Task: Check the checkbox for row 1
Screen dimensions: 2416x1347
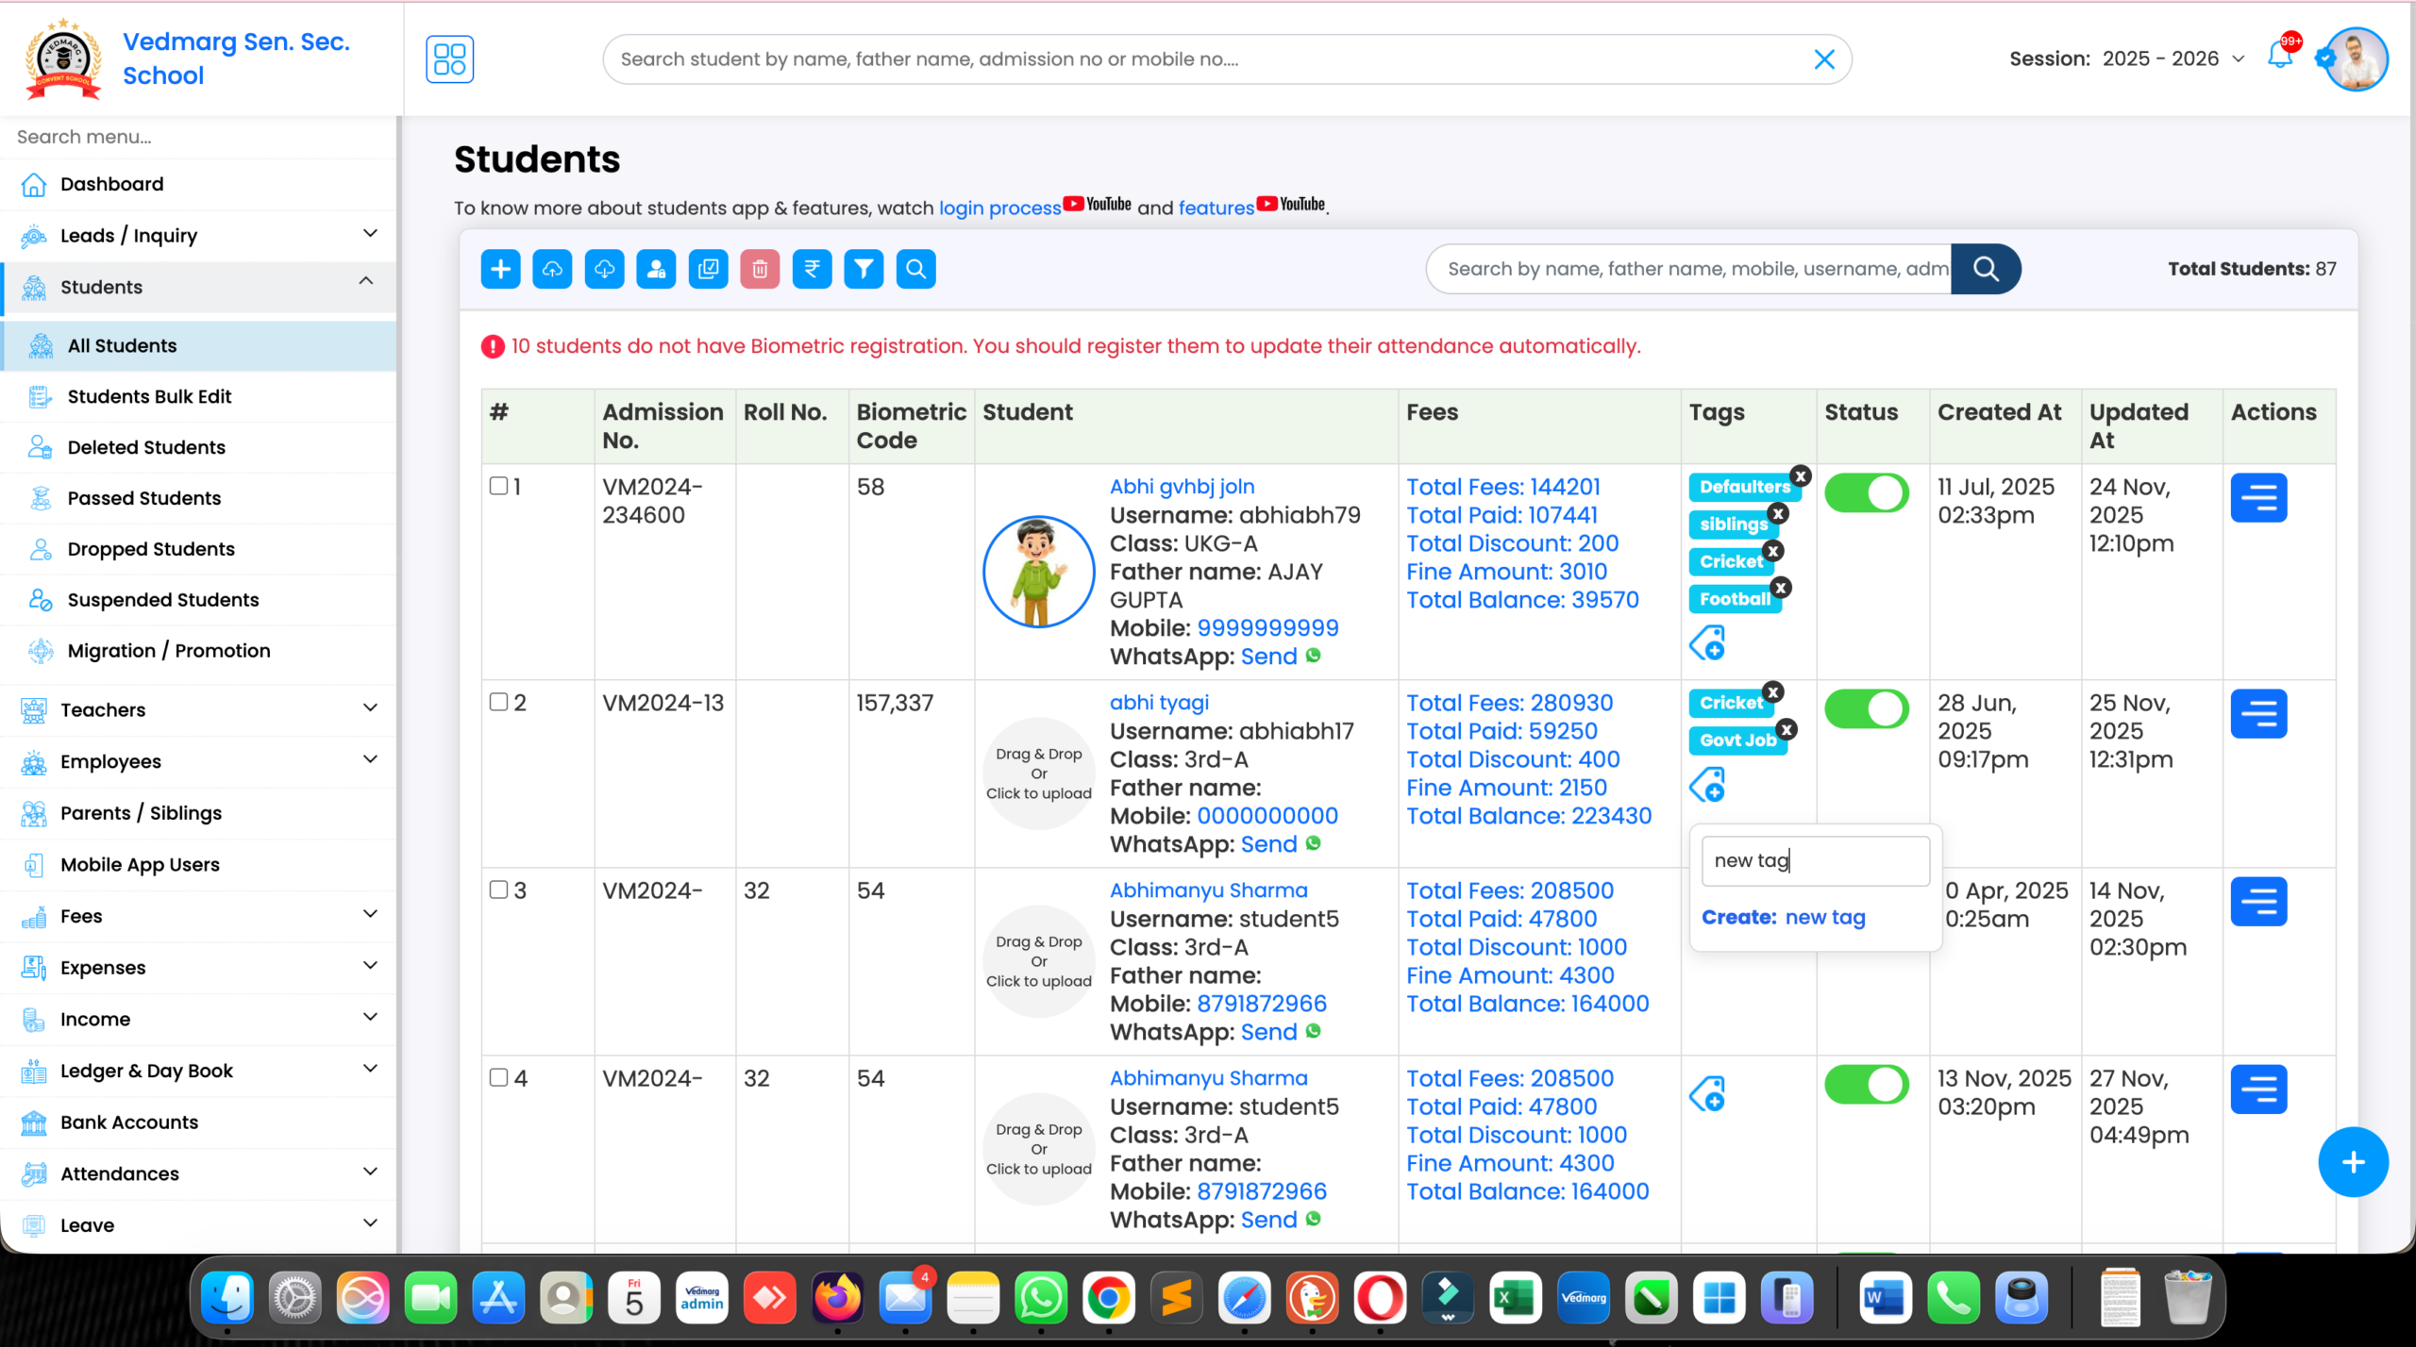Action: pos(497,486)
